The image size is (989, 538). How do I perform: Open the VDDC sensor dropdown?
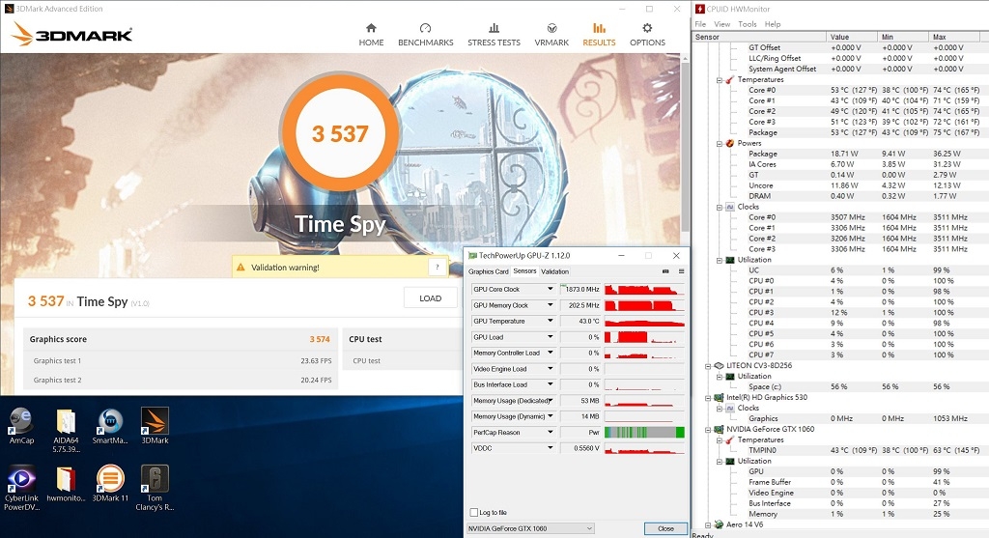(x=550, y=448)
